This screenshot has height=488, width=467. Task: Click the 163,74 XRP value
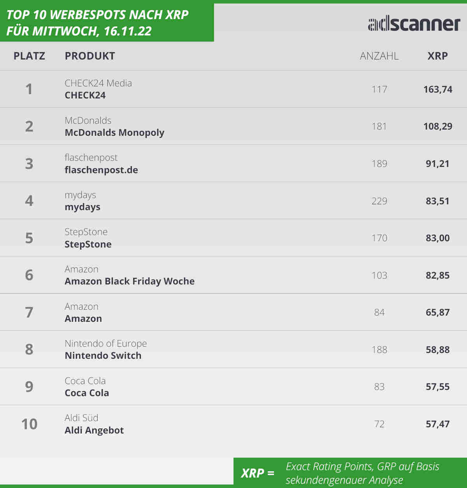(x=438, y=90)
